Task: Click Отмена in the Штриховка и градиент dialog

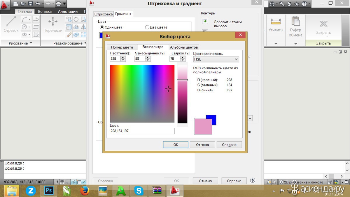Action: [205, 181]
